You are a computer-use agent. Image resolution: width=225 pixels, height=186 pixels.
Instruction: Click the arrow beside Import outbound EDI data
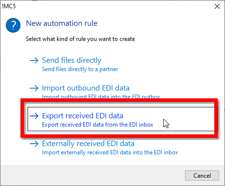tap(34, 88)
